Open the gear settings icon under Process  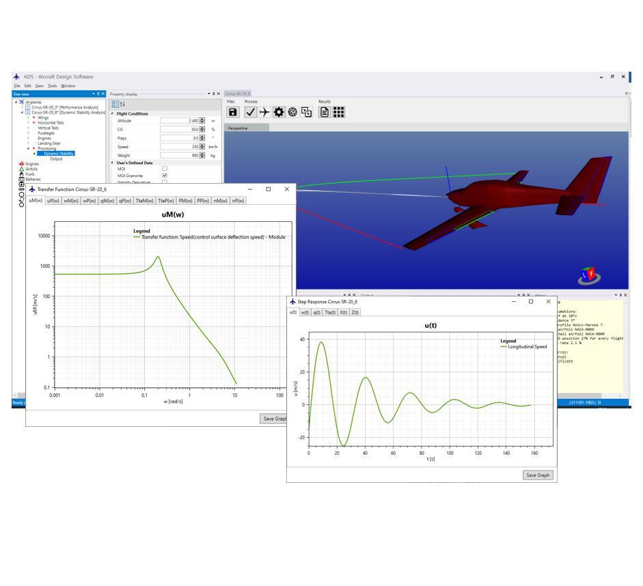(280, 111)
